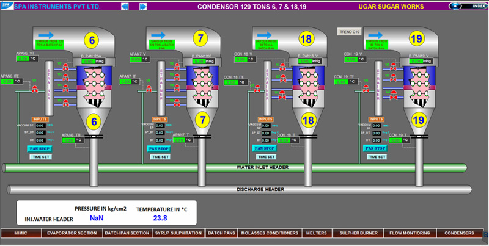Select valve V3 on condenser 6
489x246 pixels.
[x=65, y=78]
